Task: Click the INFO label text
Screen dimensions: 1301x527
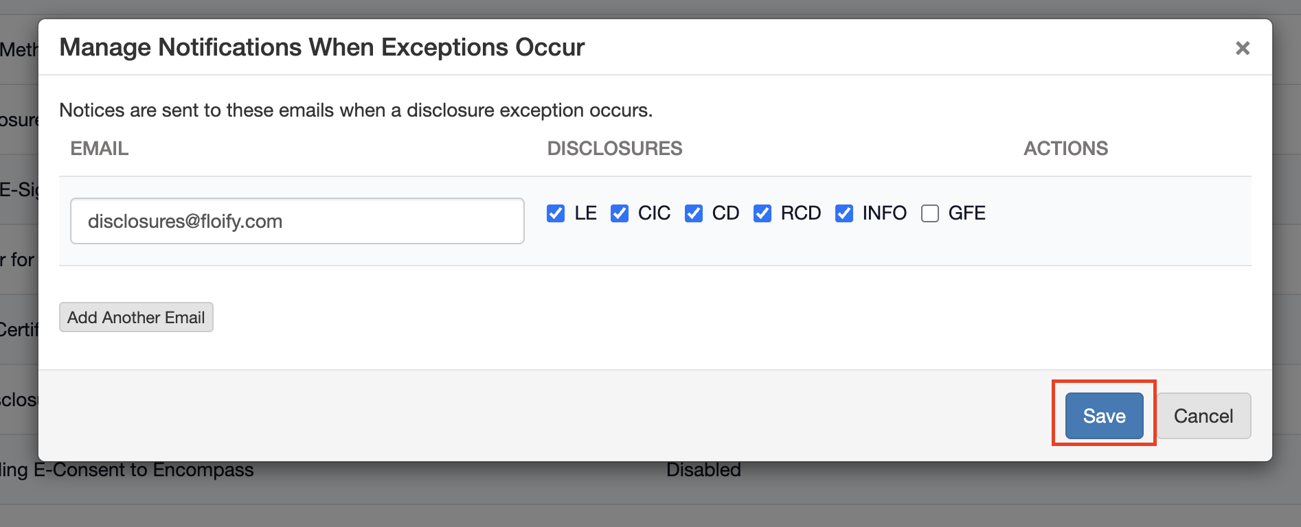Action: pos(884,213)
